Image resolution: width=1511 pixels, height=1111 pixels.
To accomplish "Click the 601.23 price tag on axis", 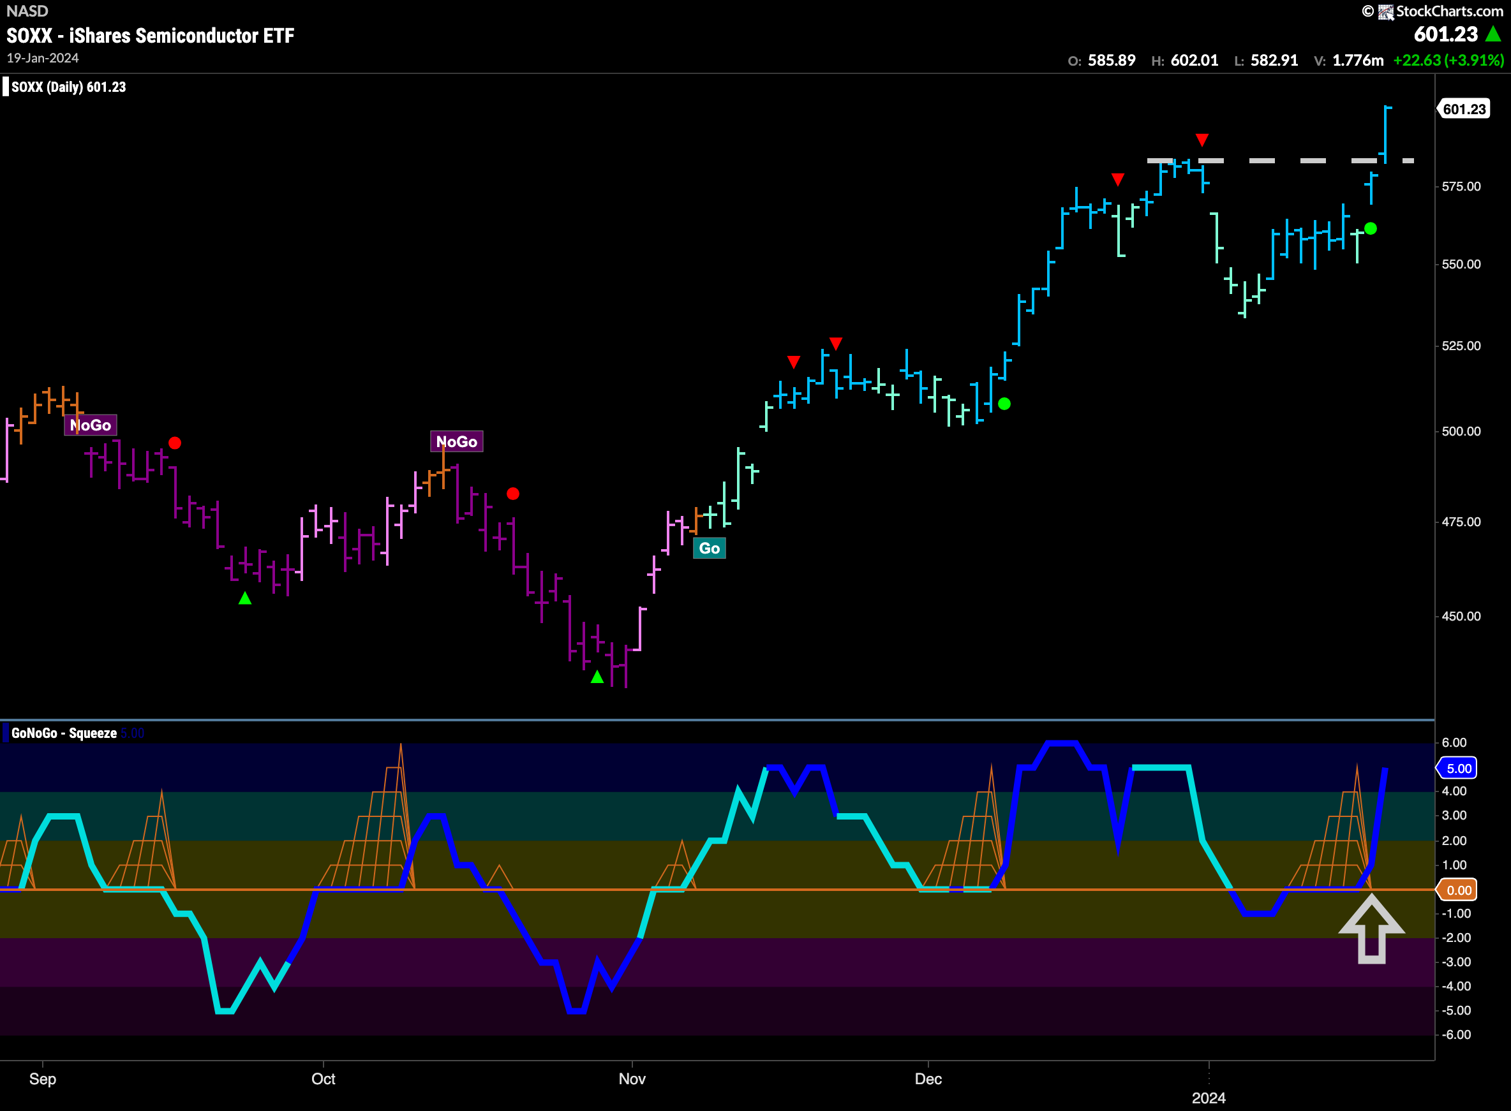I will point(1463,109).
